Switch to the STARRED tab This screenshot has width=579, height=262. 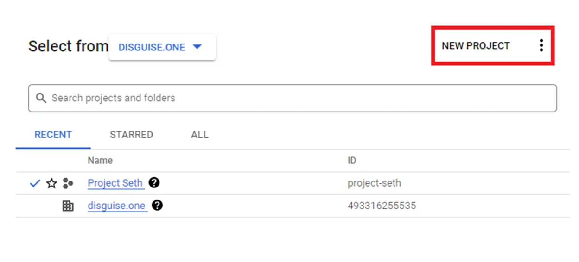[131, 135]
